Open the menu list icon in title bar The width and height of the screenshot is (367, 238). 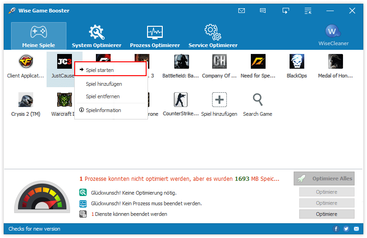308,11
